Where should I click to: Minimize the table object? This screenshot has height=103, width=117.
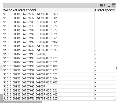[109, 6]
